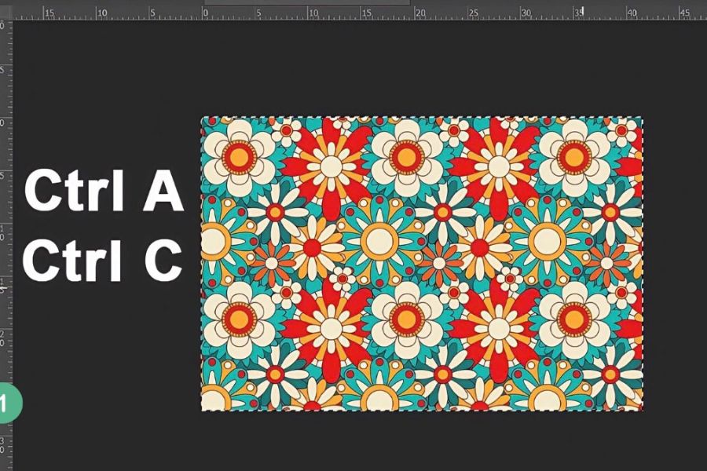Click the green number 1 step badge
Viewport: 707px width, 471px height.
coord(8,404)
